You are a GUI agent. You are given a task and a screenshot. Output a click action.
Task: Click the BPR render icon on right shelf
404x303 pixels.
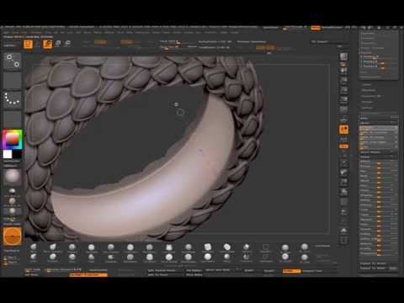pos(343,56)
